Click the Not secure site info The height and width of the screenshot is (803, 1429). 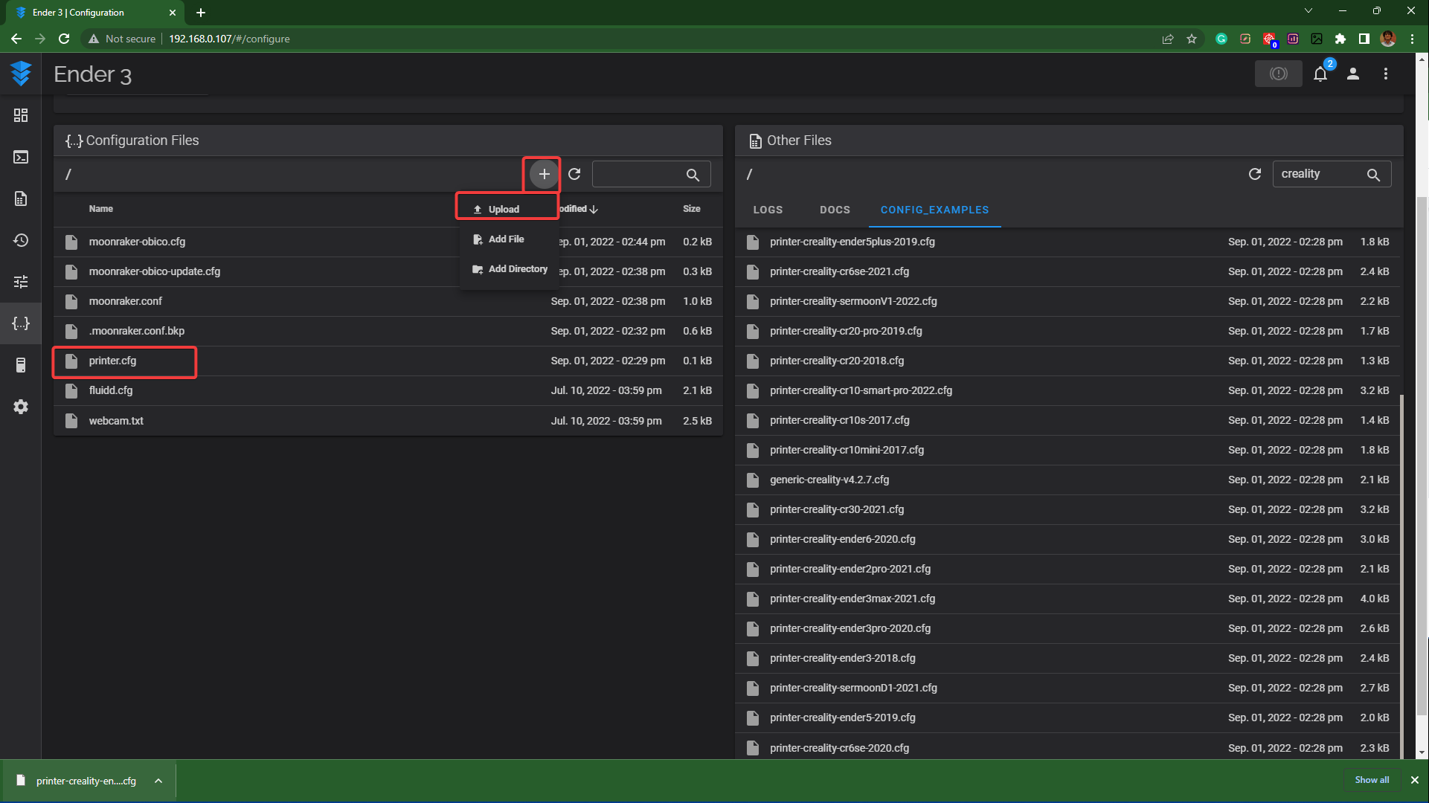[122, 39]
